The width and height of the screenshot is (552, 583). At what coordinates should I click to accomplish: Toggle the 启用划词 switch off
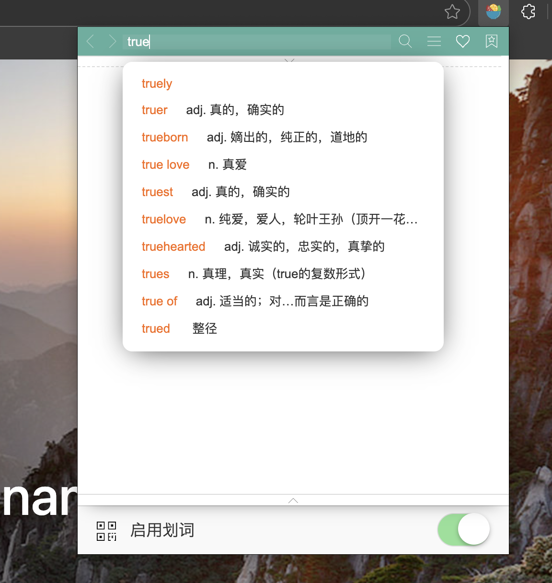tap(463, 529)
